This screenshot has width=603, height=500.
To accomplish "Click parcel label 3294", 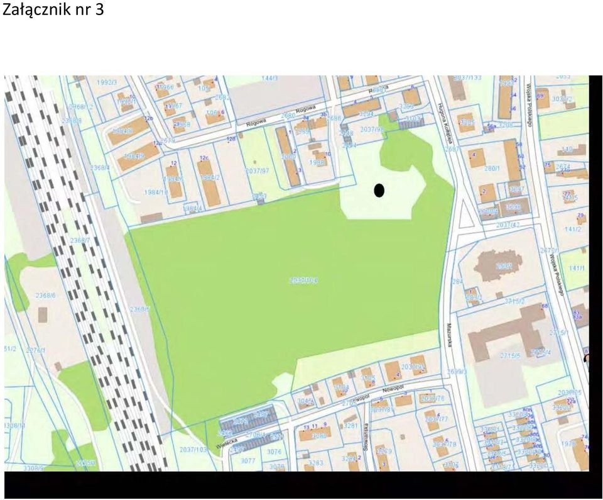I will click(x=366, y=114).
